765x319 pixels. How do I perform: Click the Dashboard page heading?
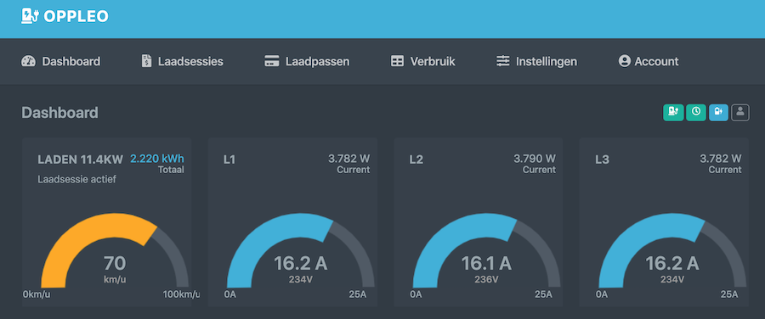pyautogui.click(x=60, y=113)
